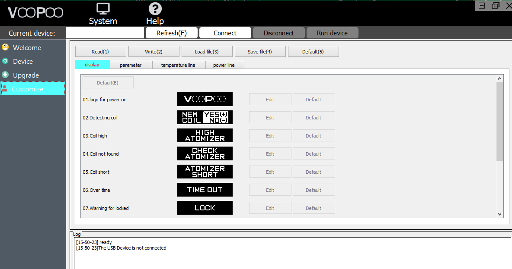Click Edit for Warning for locked
The image size is (512, 269).
pyautogui.click(x=270, y=208)
